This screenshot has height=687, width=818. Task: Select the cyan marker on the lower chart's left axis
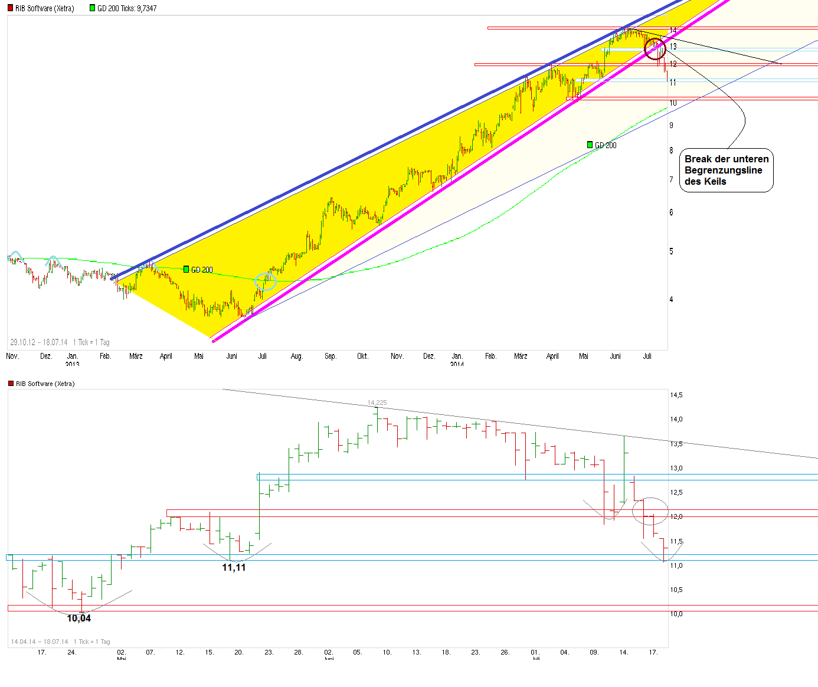coord(7,556)
